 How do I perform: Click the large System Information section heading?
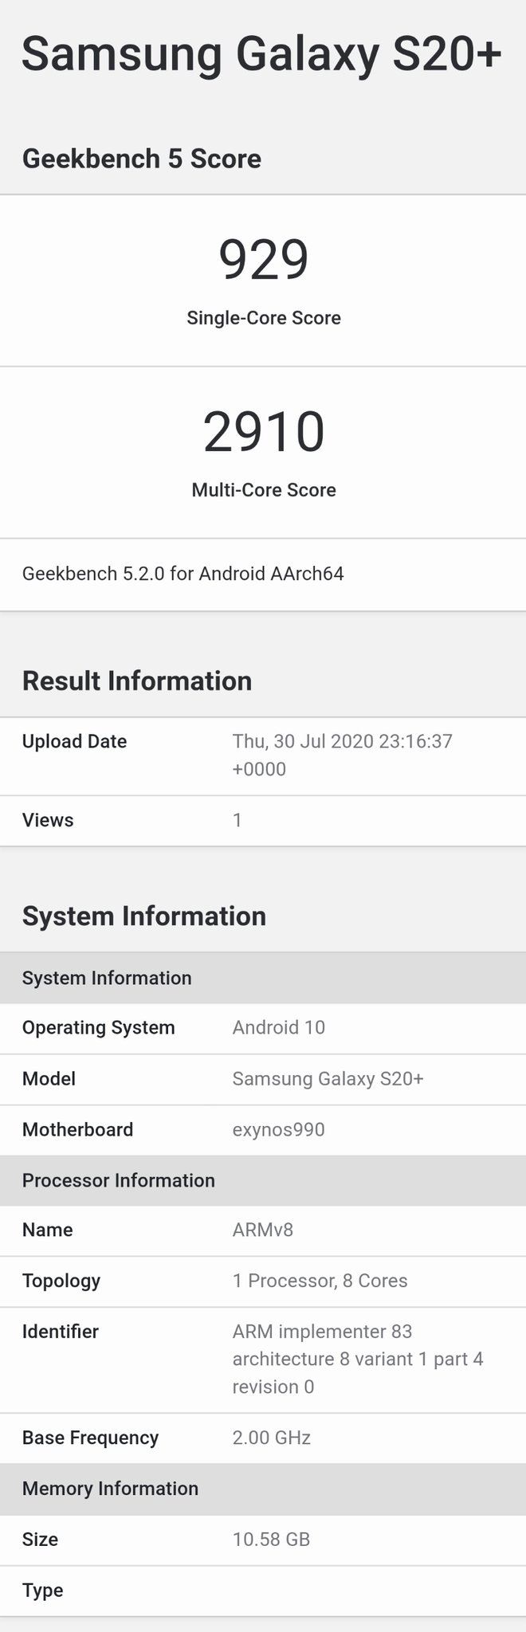(144, 916)
